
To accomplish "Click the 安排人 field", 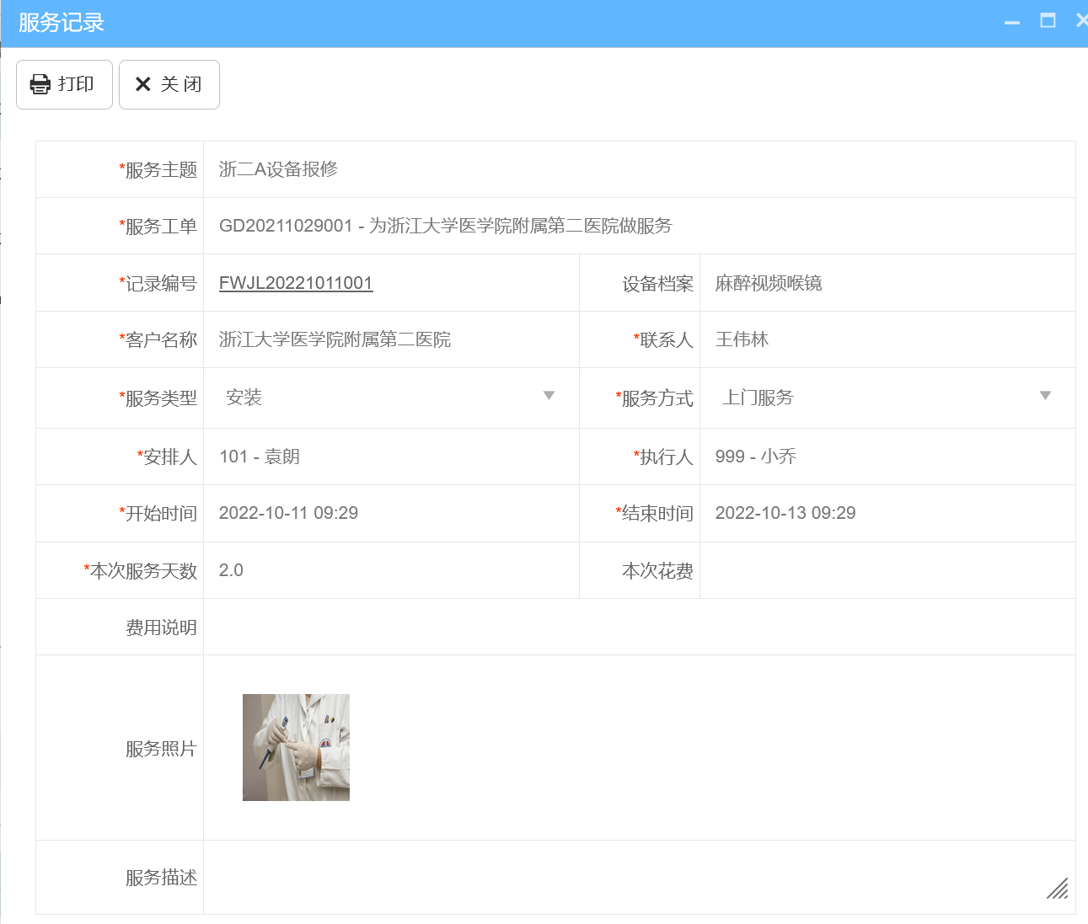I will [x=391, y=457].
